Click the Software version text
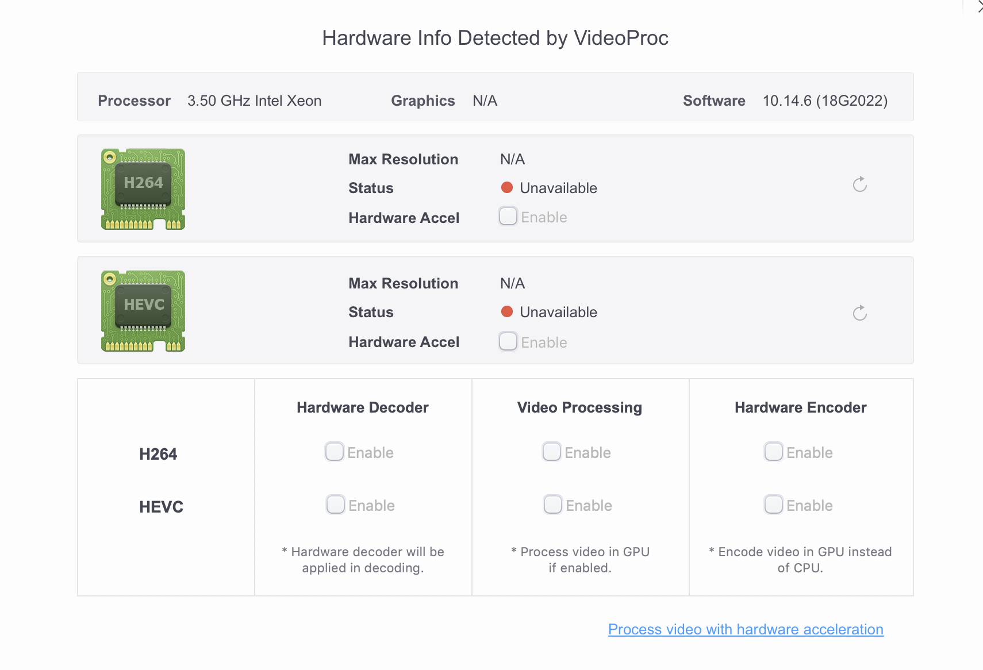The width and height of the screenshot is (983, 670). pos(825,101)
